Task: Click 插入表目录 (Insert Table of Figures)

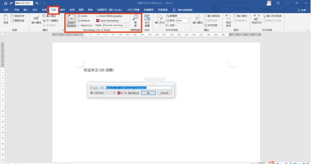Action: click(x=212, y=16)
